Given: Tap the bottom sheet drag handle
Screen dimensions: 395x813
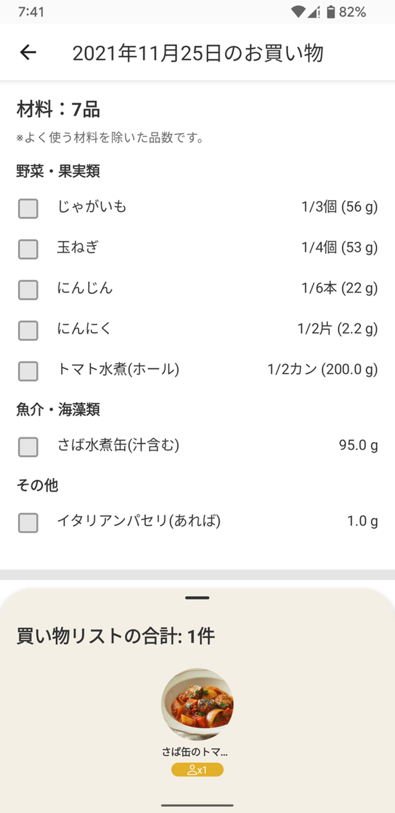Looking at the screenshot, I should click(198, 598).
